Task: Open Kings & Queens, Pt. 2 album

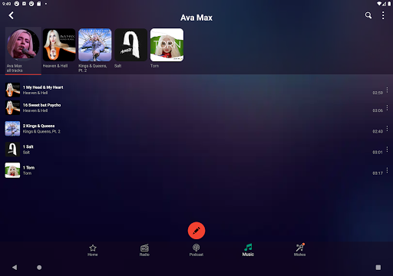Action: point(95,44)
